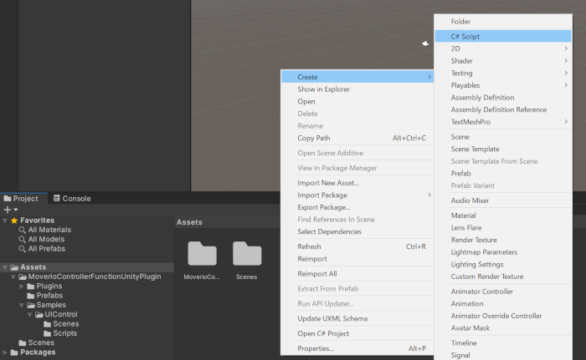Choose Show in Explorer

[x=357, y=89]
